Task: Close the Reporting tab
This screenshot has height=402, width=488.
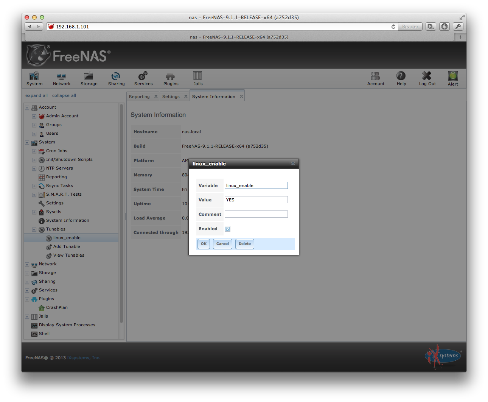Action: 156,97
